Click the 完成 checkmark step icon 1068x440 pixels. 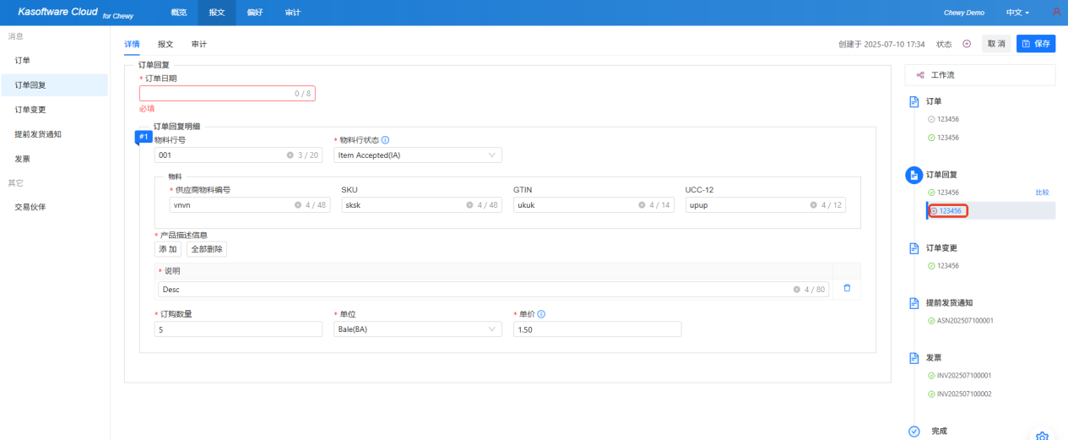pos(913,431)
